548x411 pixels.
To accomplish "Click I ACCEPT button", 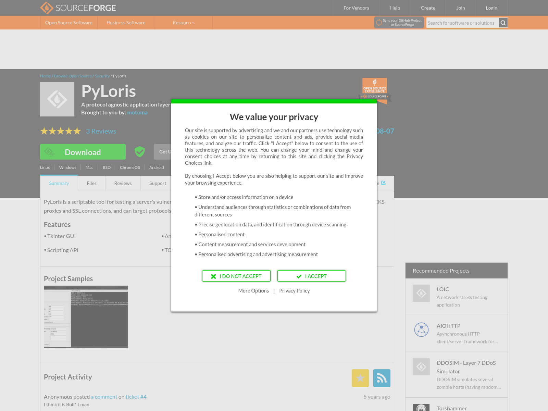I will (x=312, y=276).
